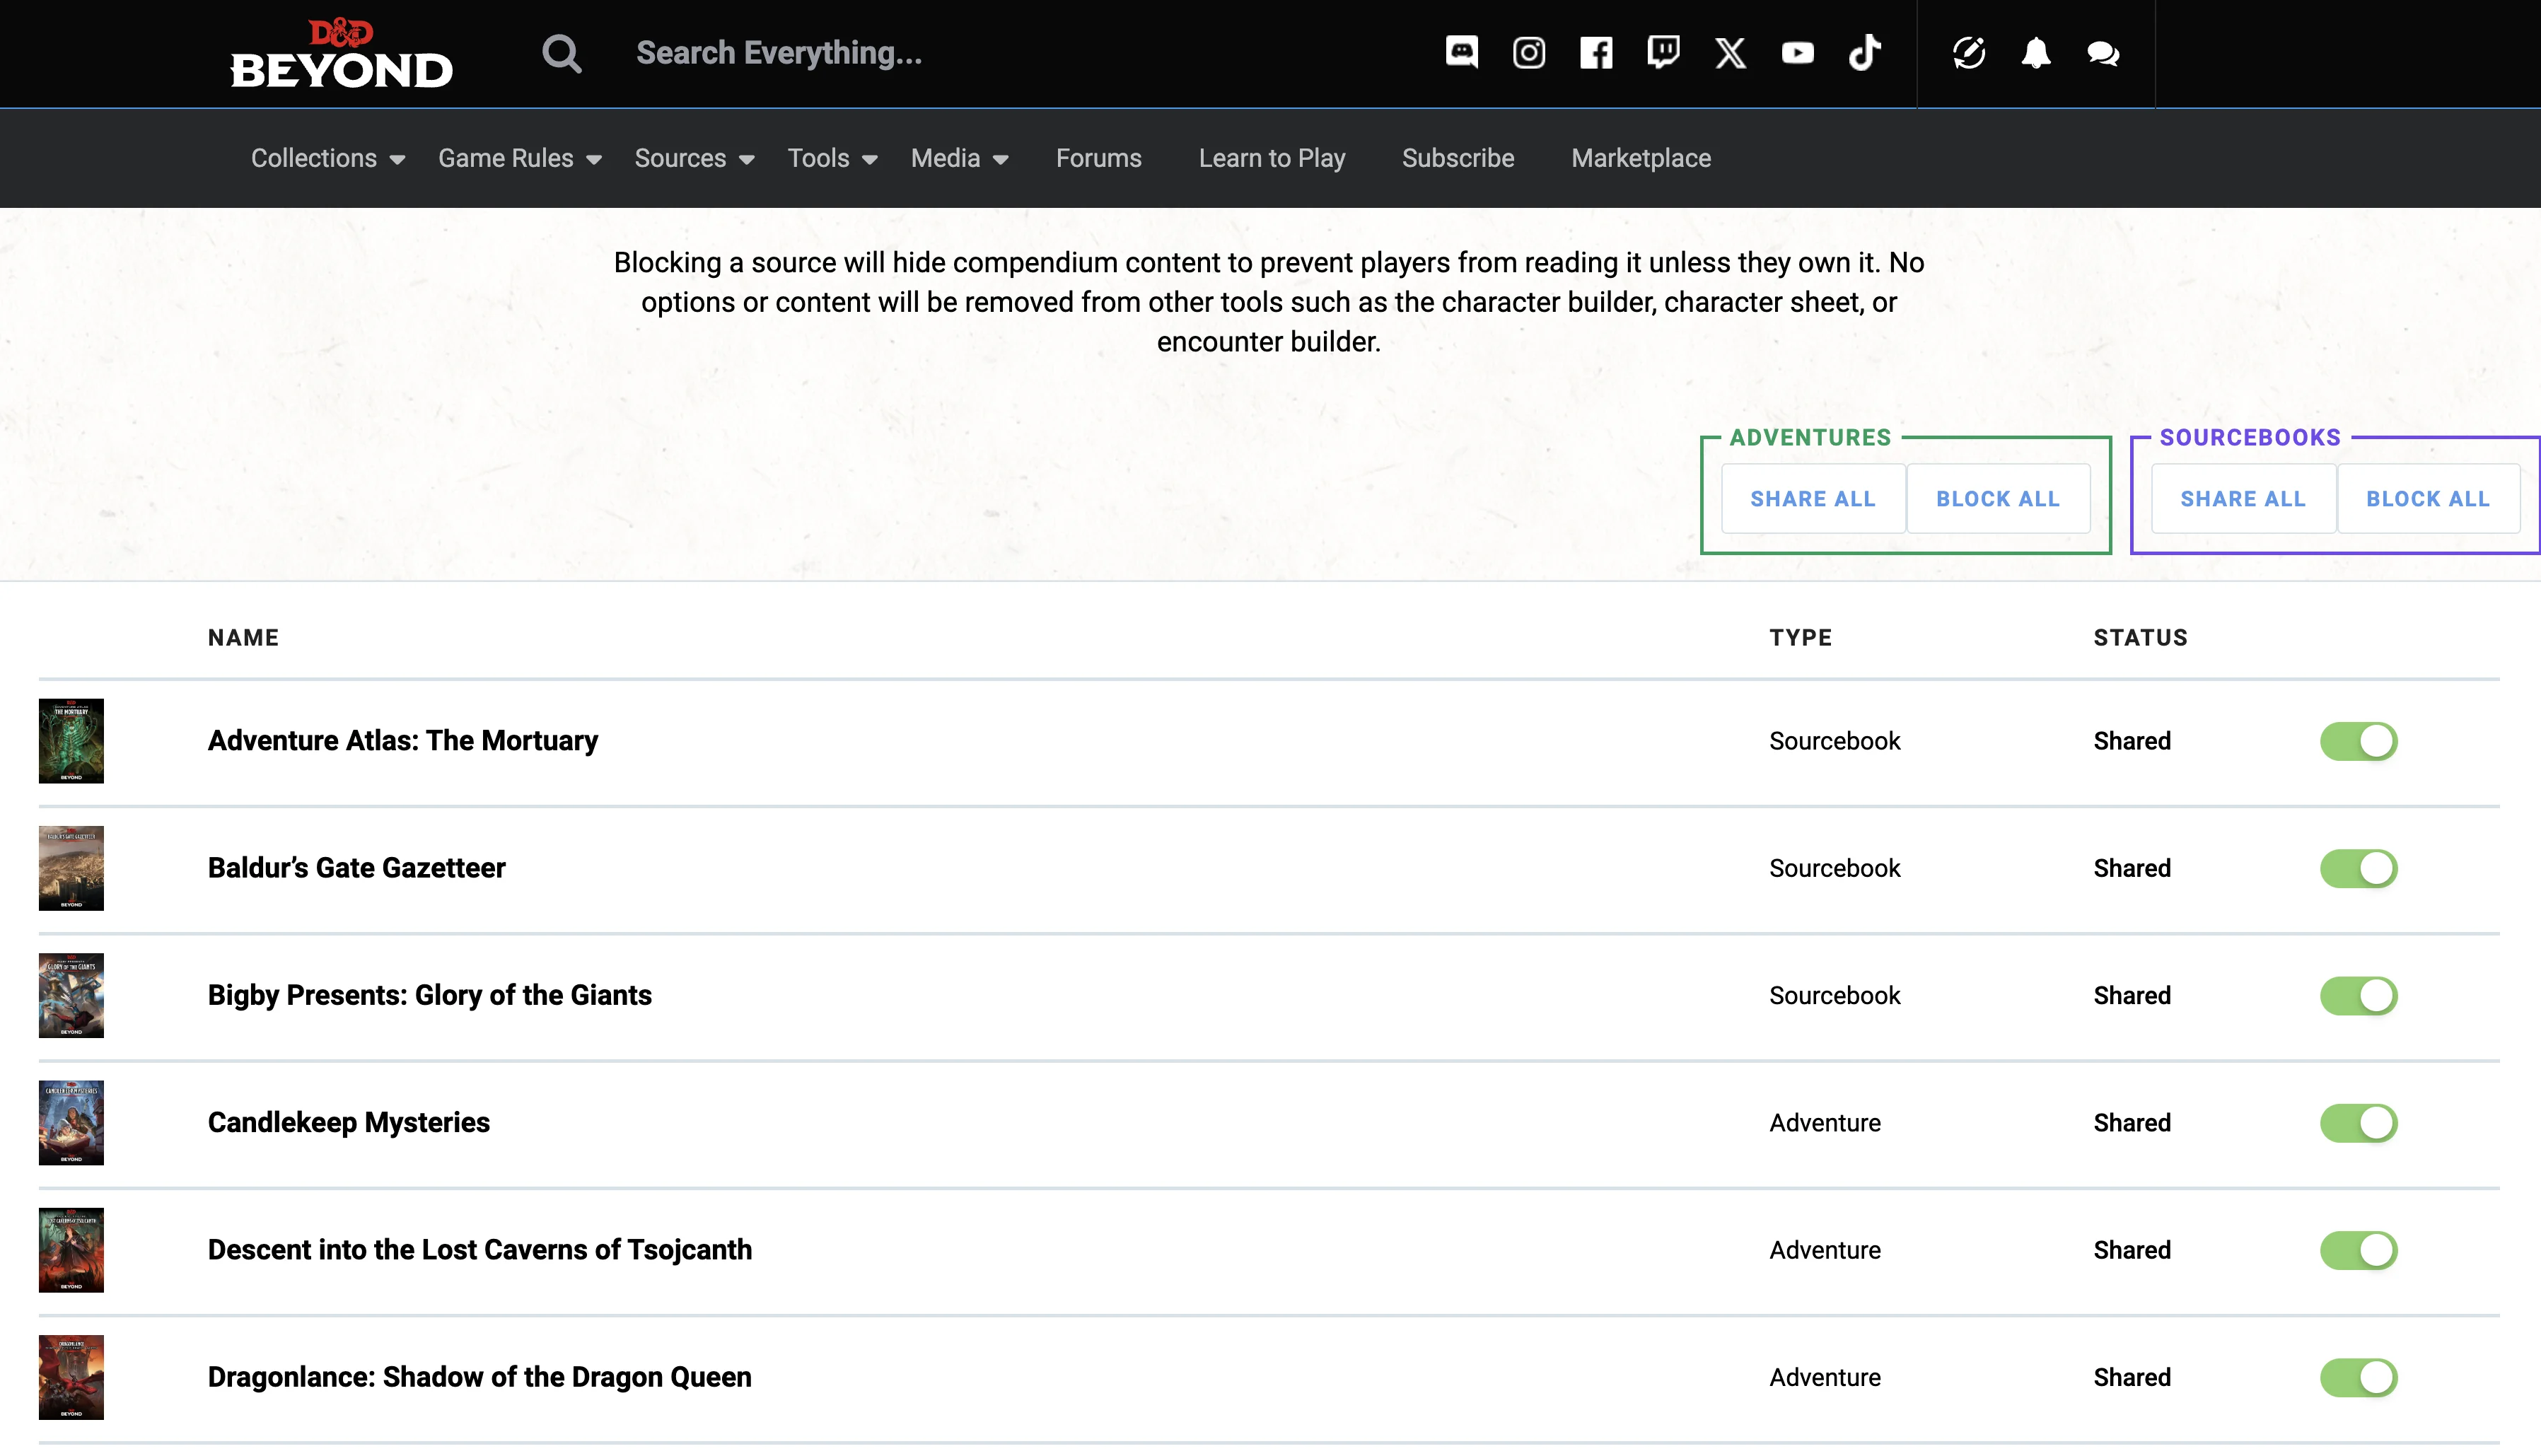Toggle sharing for Baldur's Gate Gazetteer
This screenshot has height=1456, width=2541.
[x=2358, y=868]
